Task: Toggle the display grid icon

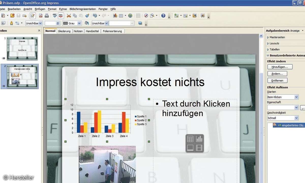Action: point(138,16)
